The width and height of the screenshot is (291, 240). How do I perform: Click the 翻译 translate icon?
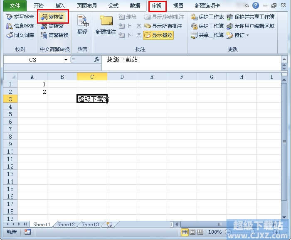pyautogui.click(x=82, y=22)
